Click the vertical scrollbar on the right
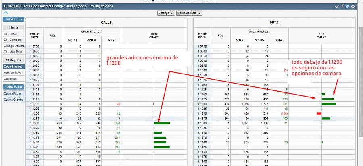Image resolution: width=363 pixels, height=166 pixels. click(x=360, y=81)
